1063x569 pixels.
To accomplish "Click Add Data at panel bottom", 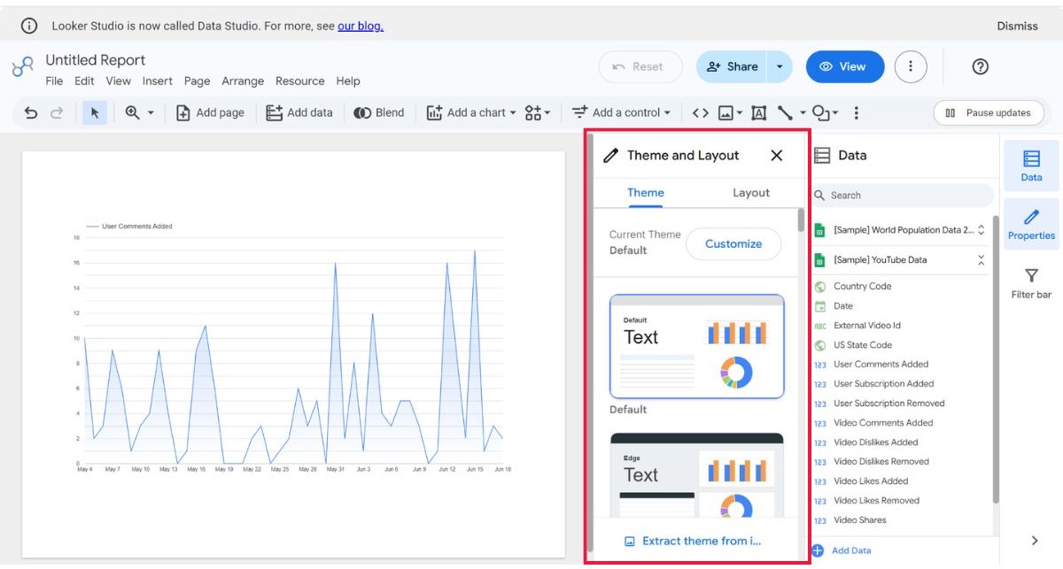I will pos(842,550).
